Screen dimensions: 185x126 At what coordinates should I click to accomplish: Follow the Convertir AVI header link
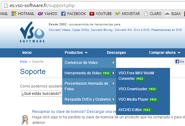click(124, 30)
